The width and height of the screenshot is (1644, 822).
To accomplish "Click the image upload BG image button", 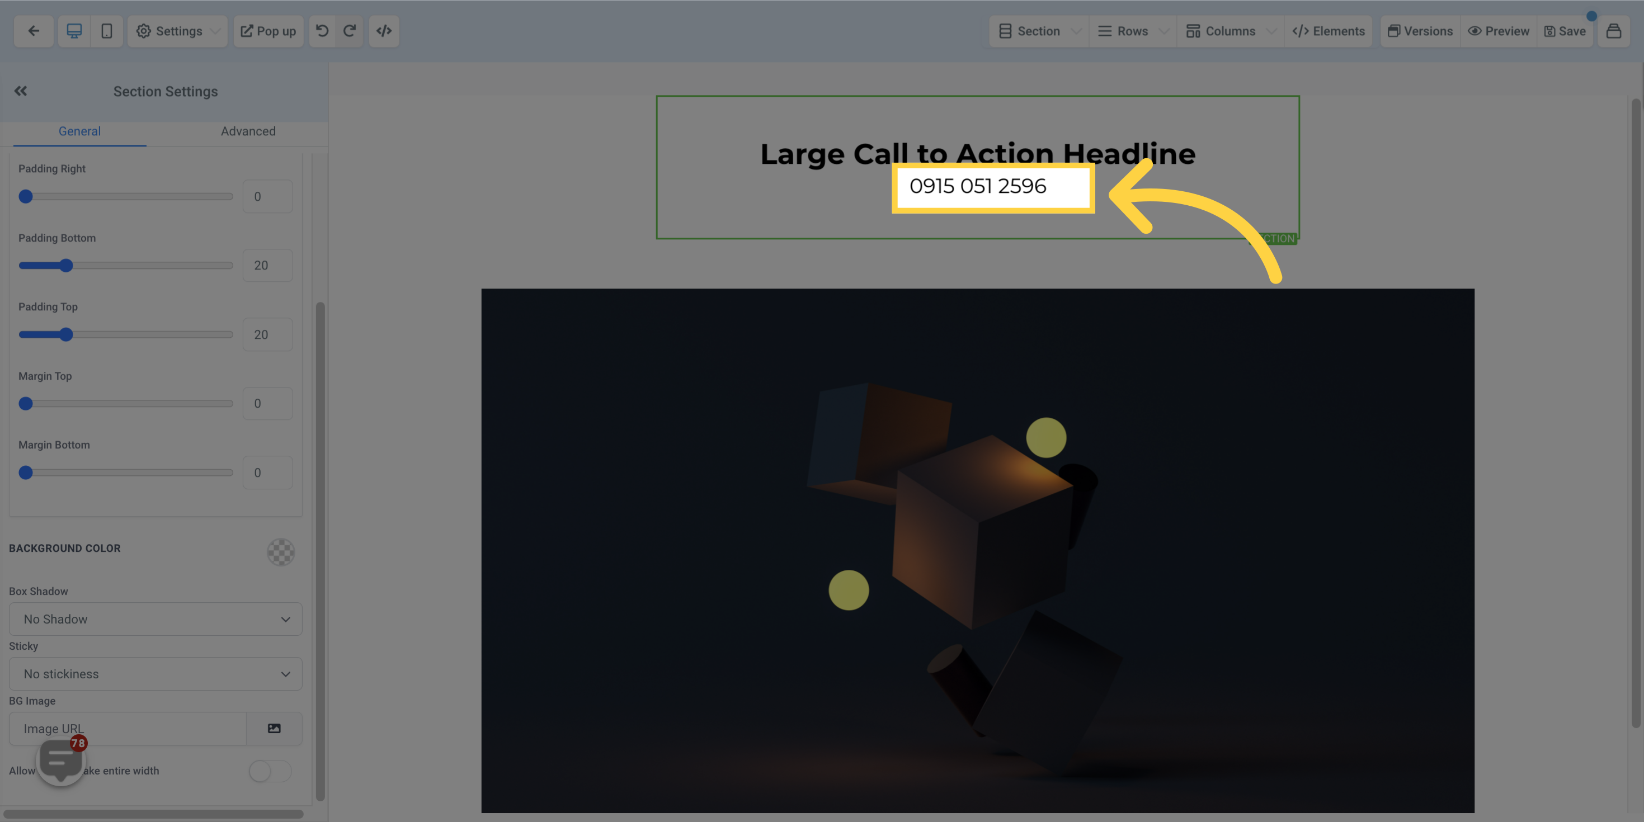I will coord(274,729).
